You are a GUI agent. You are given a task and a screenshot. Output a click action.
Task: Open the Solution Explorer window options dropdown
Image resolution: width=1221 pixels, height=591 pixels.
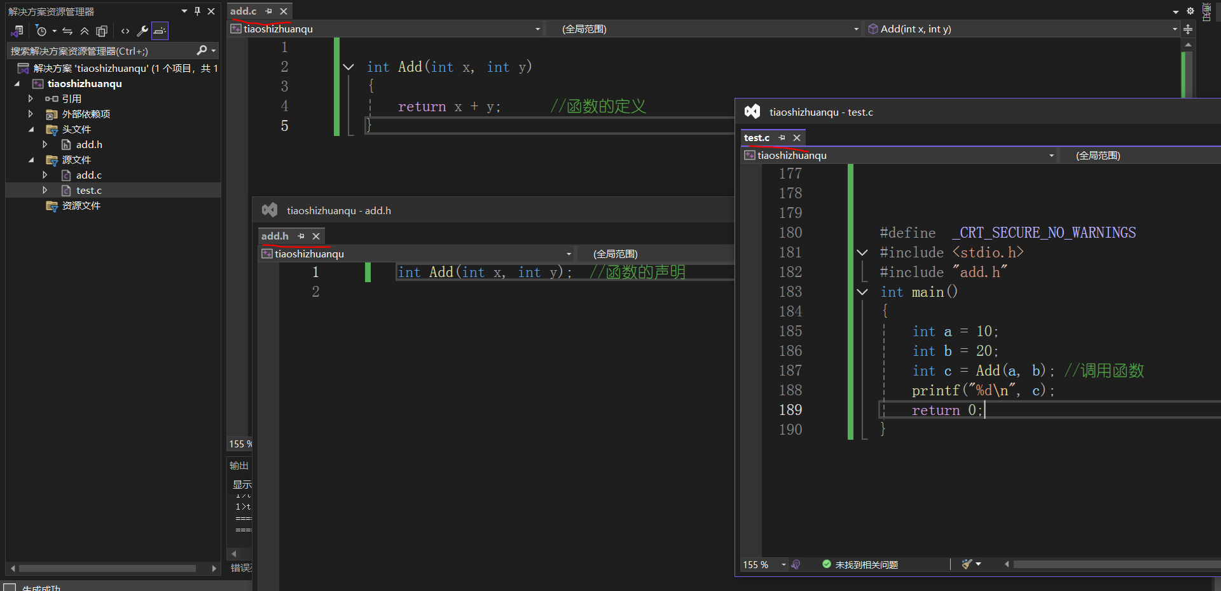pos(184,11)
